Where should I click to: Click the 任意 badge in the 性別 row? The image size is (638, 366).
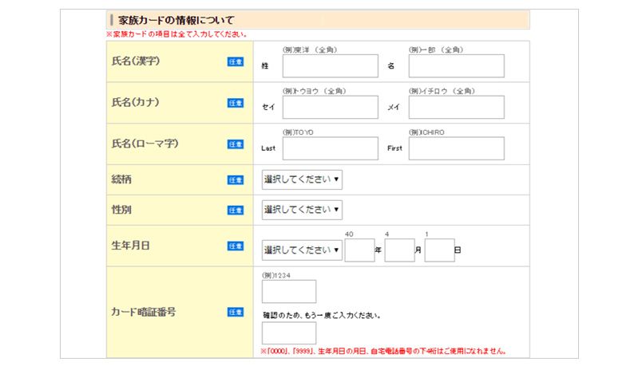point(236,210)
